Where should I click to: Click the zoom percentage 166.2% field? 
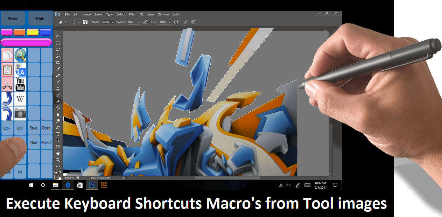pyautogui.click(x=69, y=178)
